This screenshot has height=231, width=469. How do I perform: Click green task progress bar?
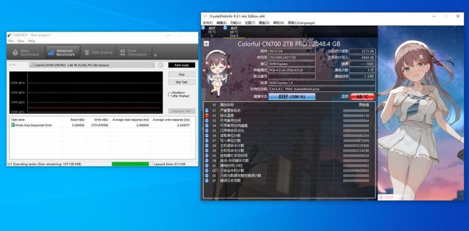tap(130, 164)
